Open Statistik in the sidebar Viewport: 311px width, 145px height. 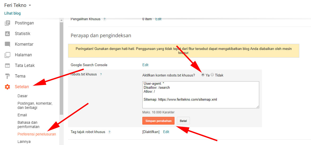[x=22, y=33]
